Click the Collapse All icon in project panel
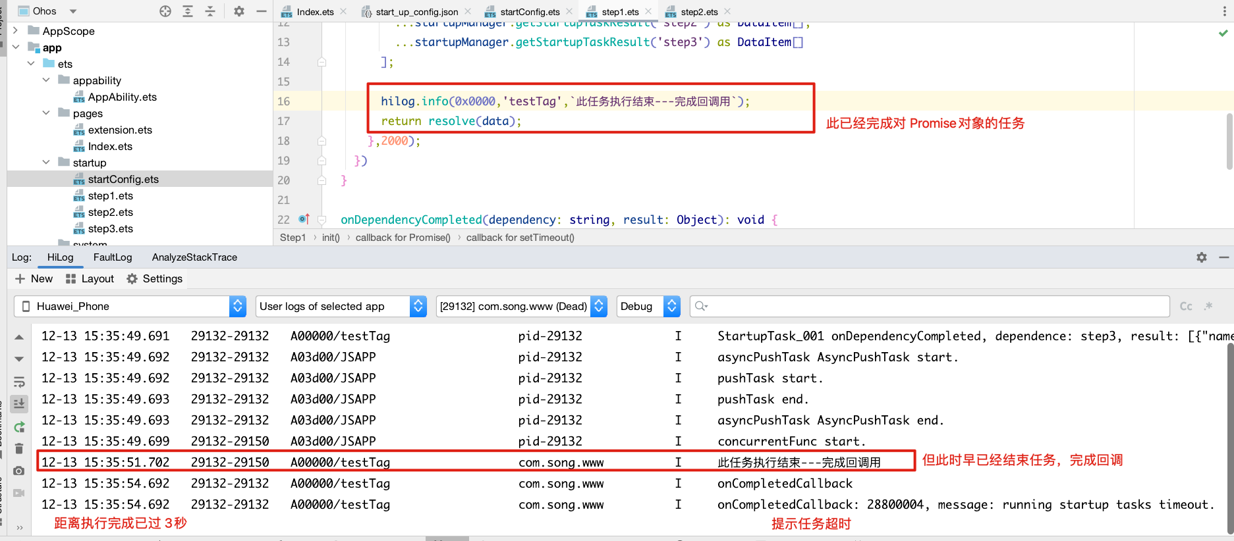The image size is (1234, 541). pyautogui.click(x=210, y=11)
